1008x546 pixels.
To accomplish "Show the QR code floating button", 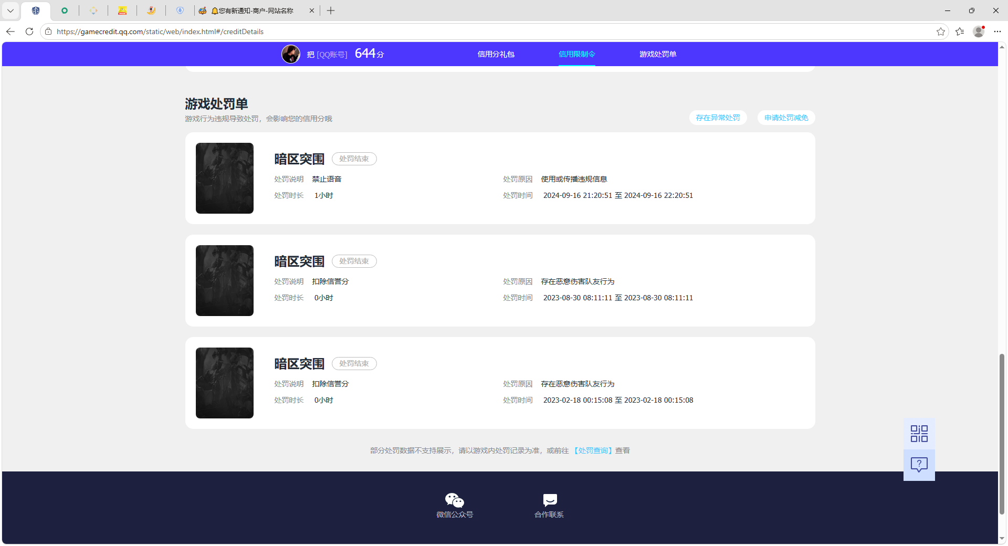I will pyautogui.click(x=919, y=434).
